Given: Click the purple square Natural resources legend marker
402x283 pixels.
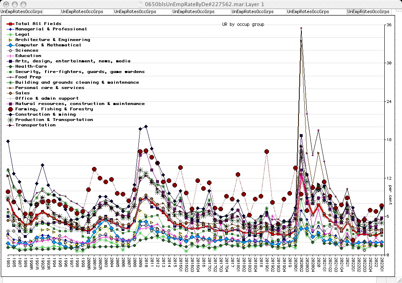Looking at the screenshot, I should point(11,104).
